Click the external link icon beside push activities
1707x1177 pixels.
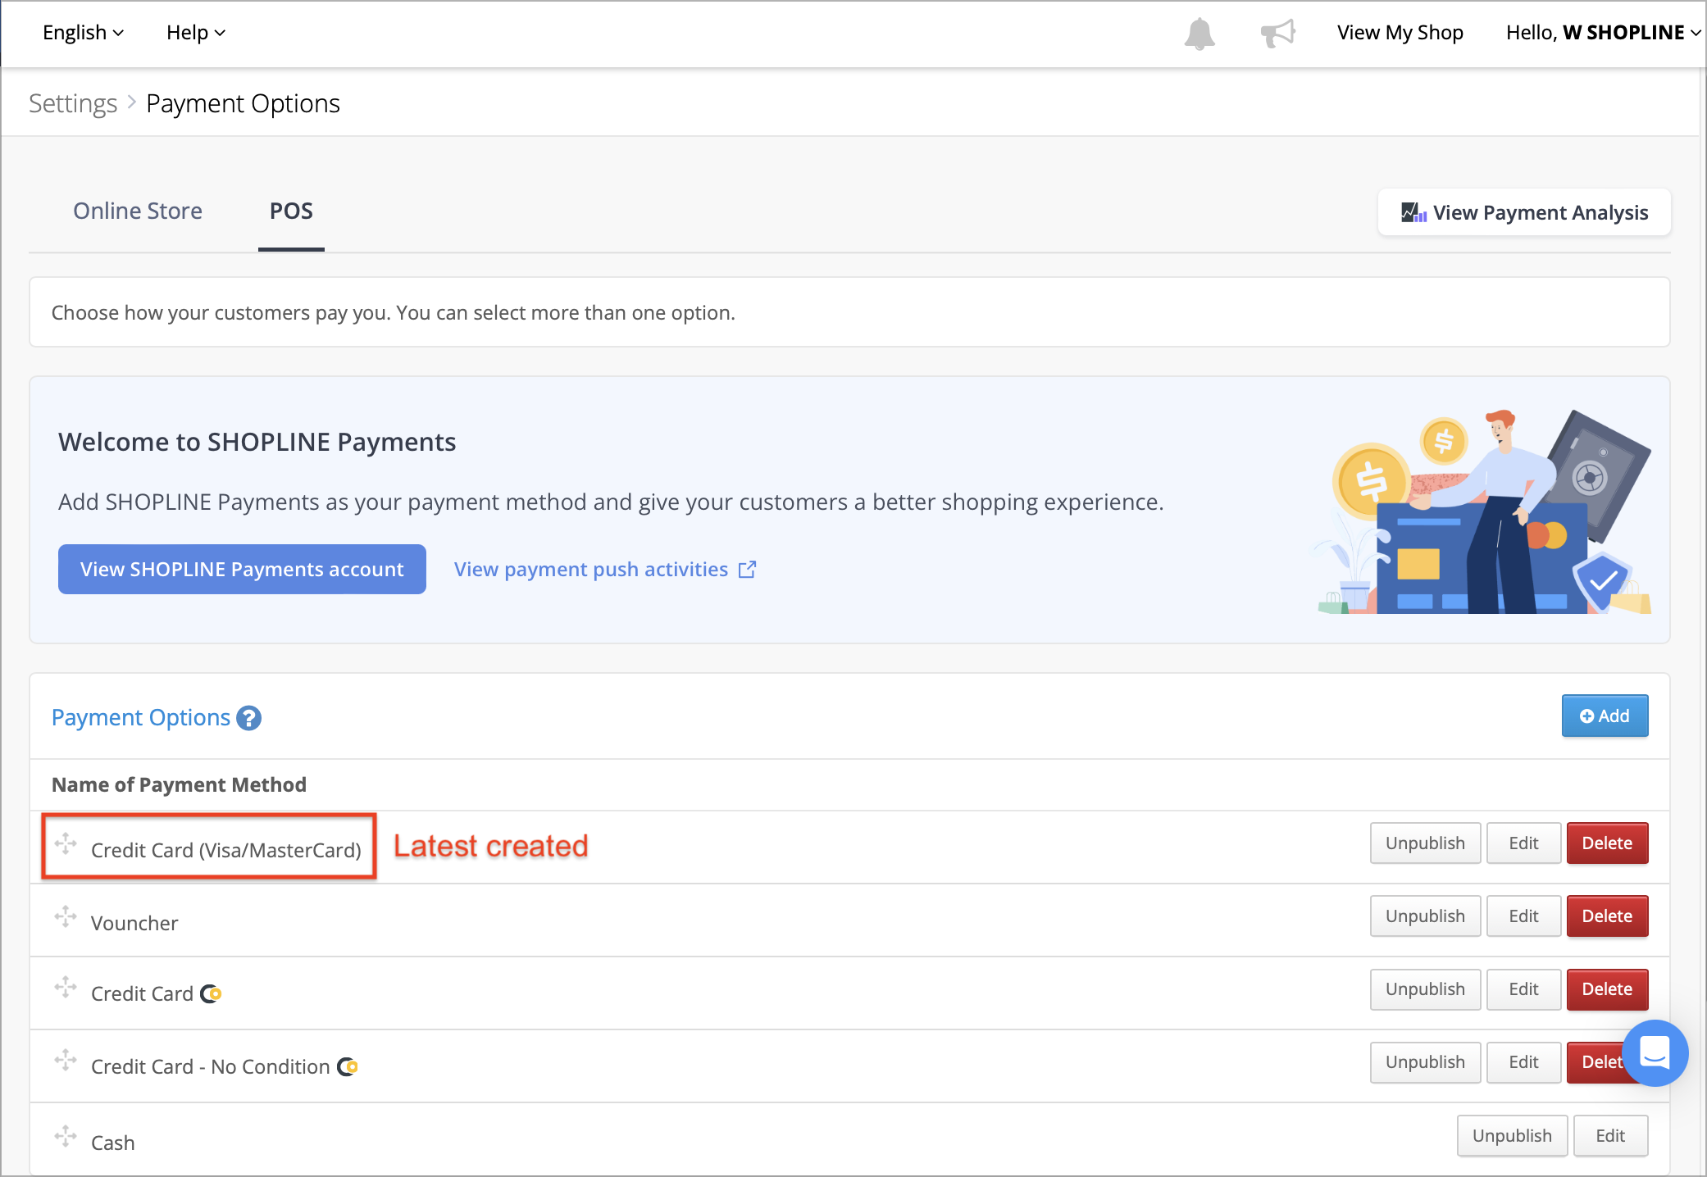[747, 570]
